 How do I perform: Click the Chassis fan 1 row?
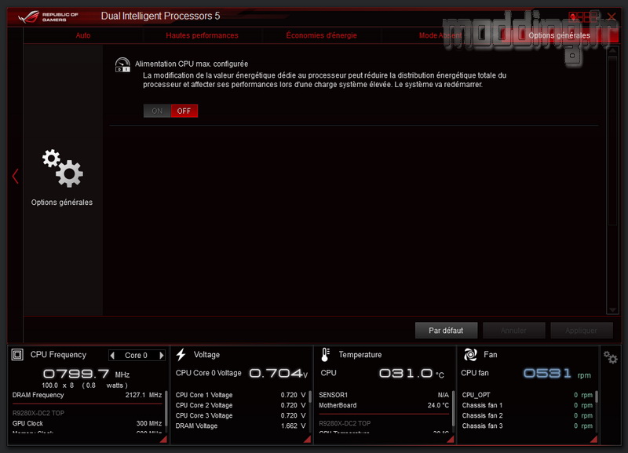pyautogui.click(x=527, y=405)
